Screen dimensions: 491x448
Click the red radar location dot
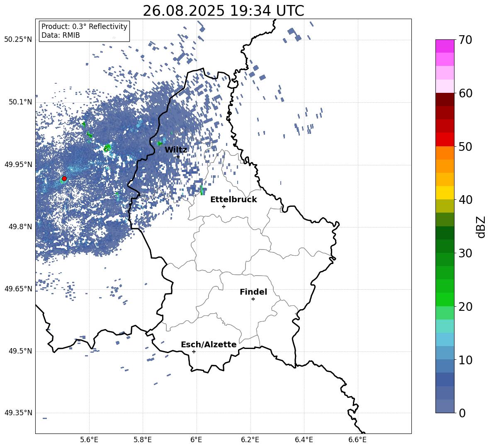click(64, 179)
